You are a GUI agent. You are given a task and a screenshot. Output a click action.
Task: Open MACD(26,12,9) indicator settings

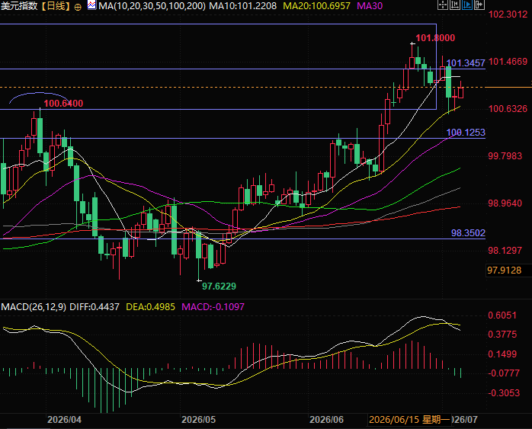coord(34,307)
